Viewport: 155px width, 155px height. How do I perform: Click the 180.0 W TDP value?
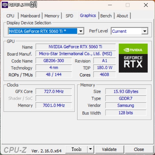[x=105, y=67]
